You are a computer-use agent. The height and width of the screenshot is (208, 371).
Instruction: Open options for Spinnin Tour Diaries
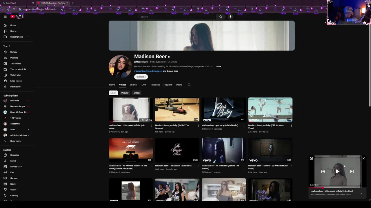pos(198,166)
